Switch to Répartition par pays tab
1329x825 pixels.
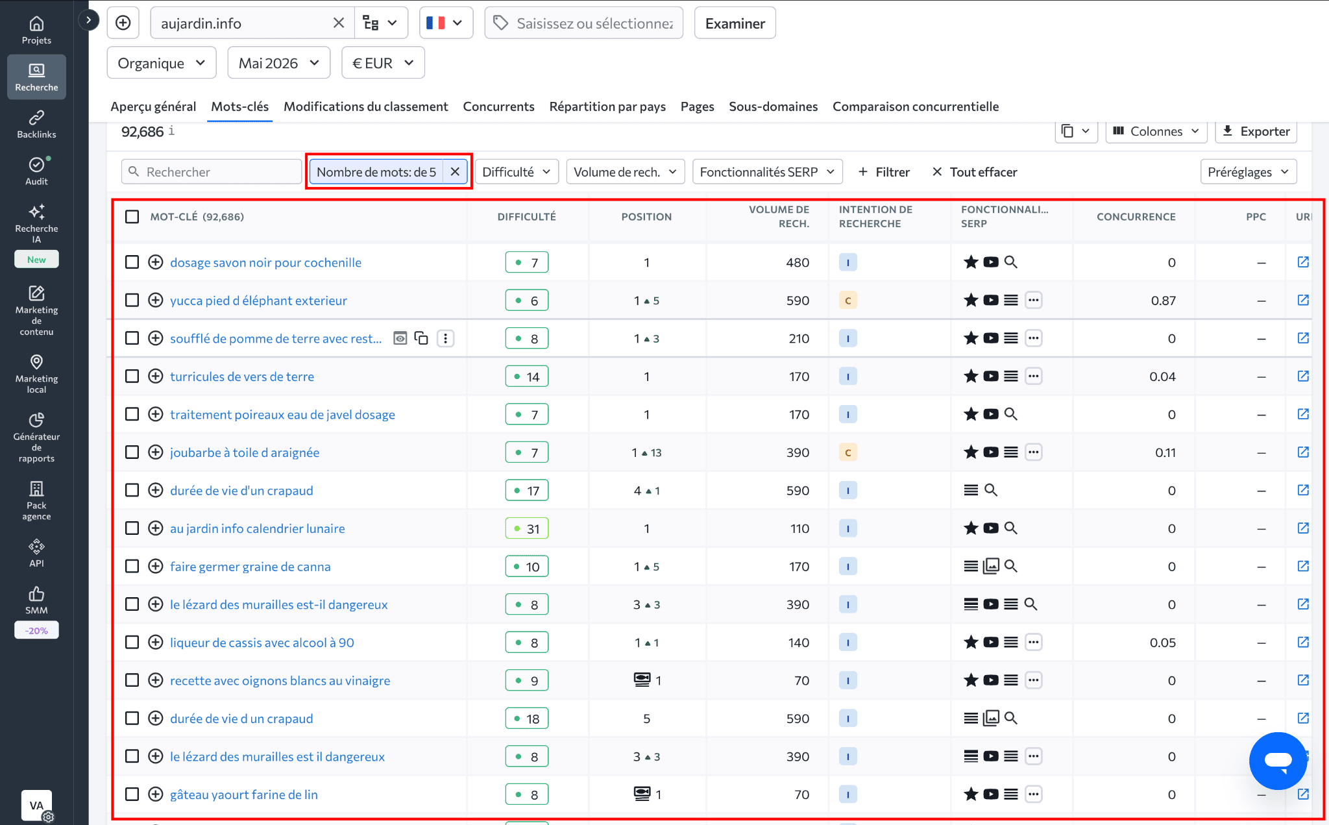(607, 106)
